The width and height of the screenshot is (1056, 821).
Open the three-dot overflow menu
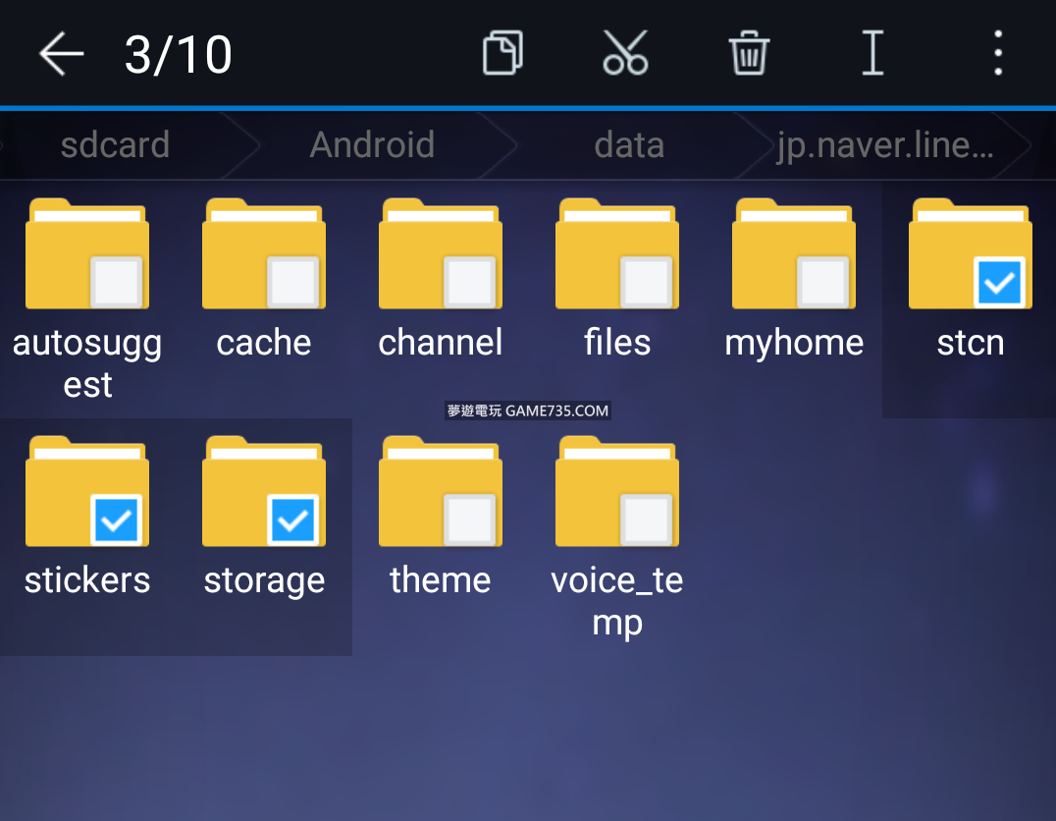point(997,53)
